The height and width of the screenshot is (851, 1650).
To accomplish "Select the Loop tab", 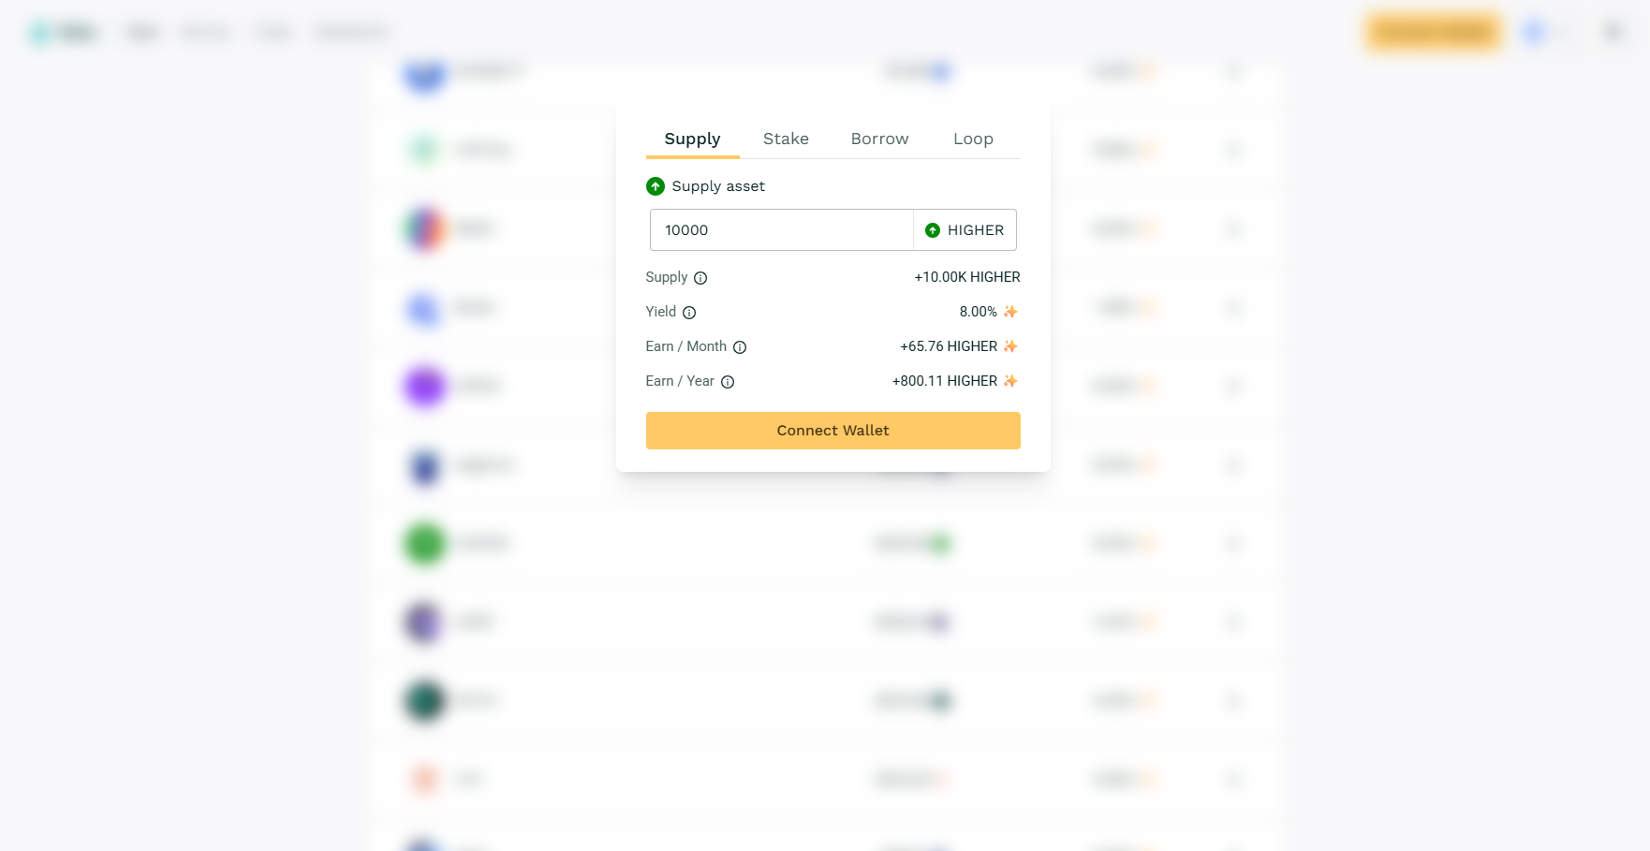I will [x=973, y=139].
